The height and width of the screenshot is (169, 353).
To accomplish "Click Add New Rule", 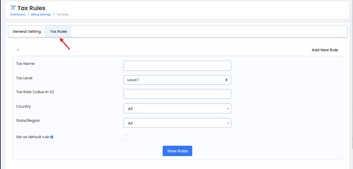I will click(325, 50).
